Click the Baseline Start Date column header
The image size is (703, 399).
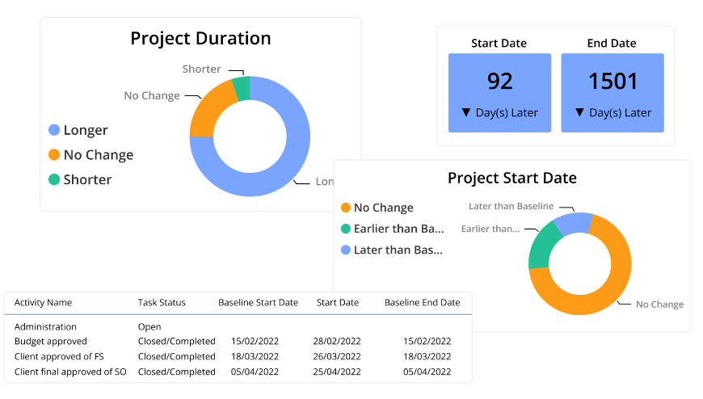pyautogui.click(x=258, y=303)
